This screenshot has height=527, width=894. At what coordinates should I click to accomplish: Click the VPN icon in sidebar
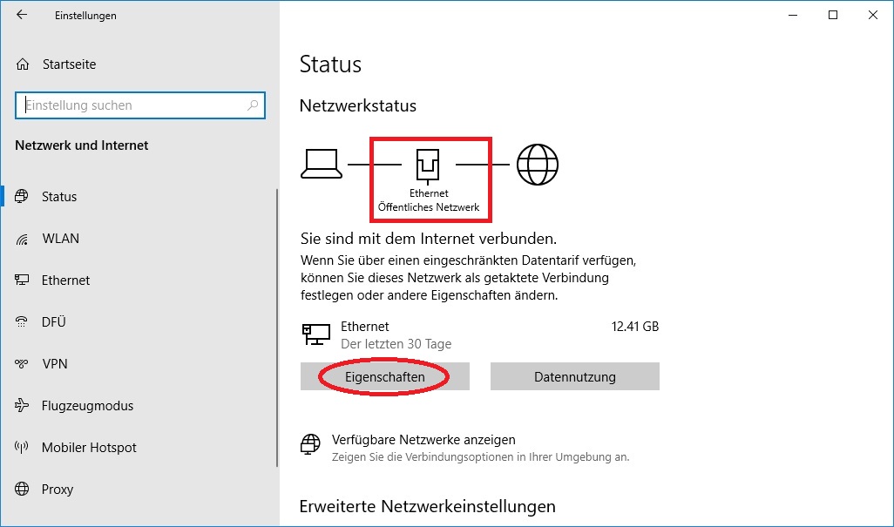click(x=23, y=364)
